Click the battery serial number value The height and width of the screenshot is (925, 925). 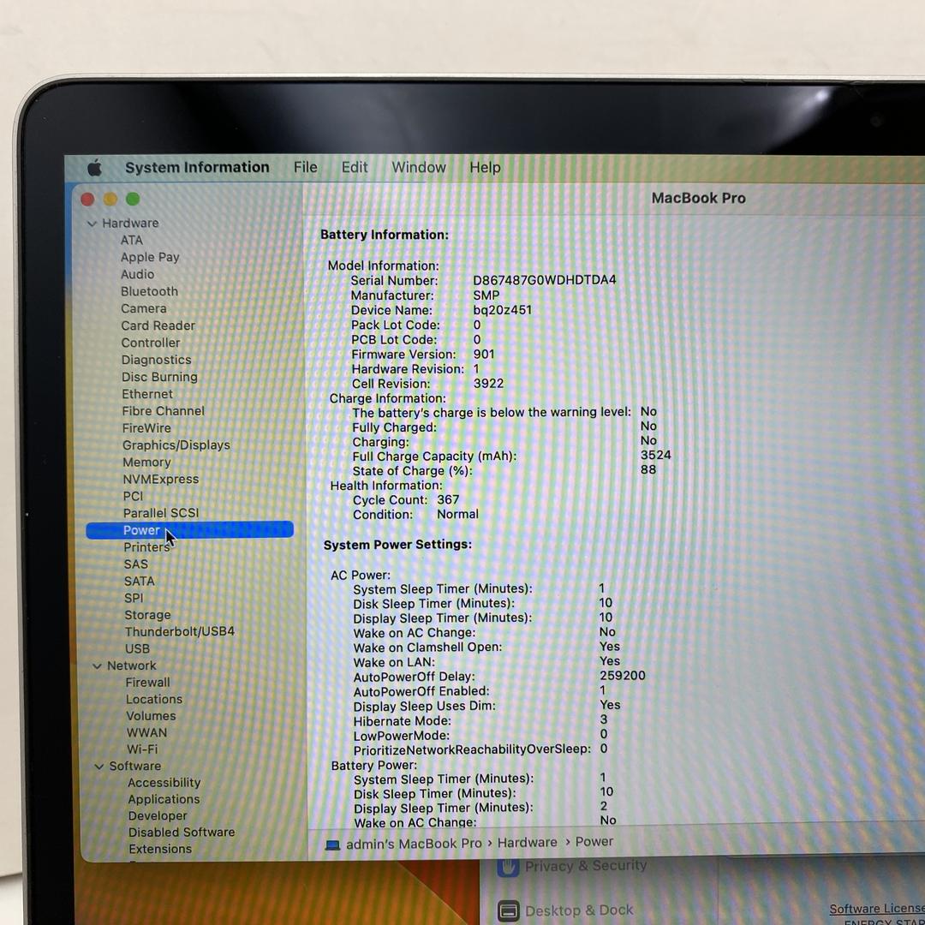[x=544, y=281]
